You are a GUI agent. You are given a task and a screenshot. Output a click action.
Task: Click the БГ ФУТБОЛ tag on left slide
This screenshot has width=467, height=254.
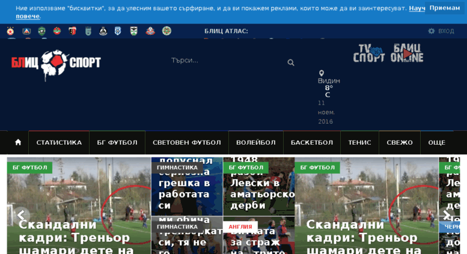tap(30, 168)
